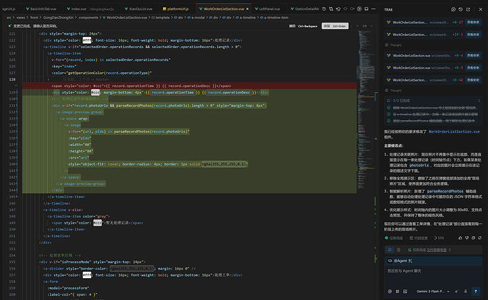Open TRAE chat history
This screenshot has height=300, width=488.
(x=460, y=9)
